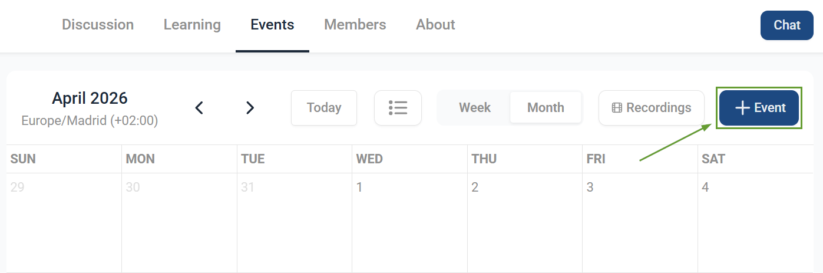Go to the About tab
The height and width of the screenshot is (273, 823).
(x=435, y=25)
